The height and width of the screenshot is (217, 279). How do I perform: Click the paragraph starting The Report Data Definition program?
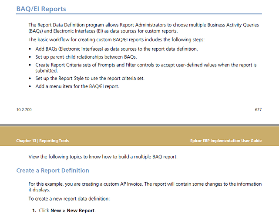point(144,28)
